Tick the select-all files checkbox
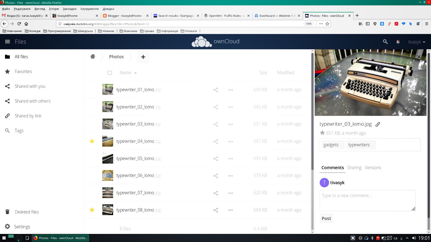This screenshot has height=242, width=431. pos(110,73)
